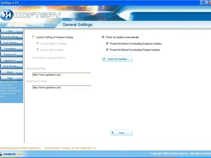
Task: Click the Check for Updates button
Action: click(x=117, y=59)
